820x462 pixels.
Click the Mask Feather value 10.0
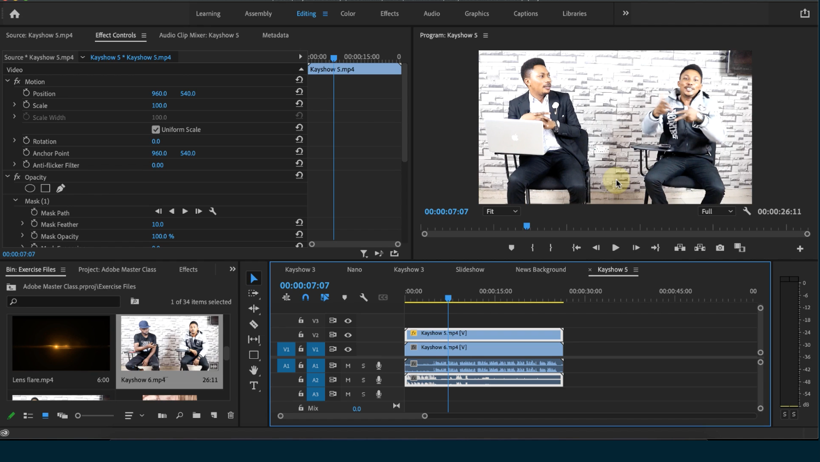tap(158, 224)
